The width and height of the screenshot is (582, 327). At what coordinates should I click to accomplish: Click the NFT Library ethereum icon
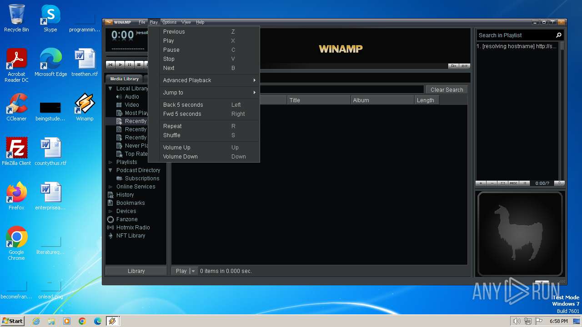pos(110,236)
